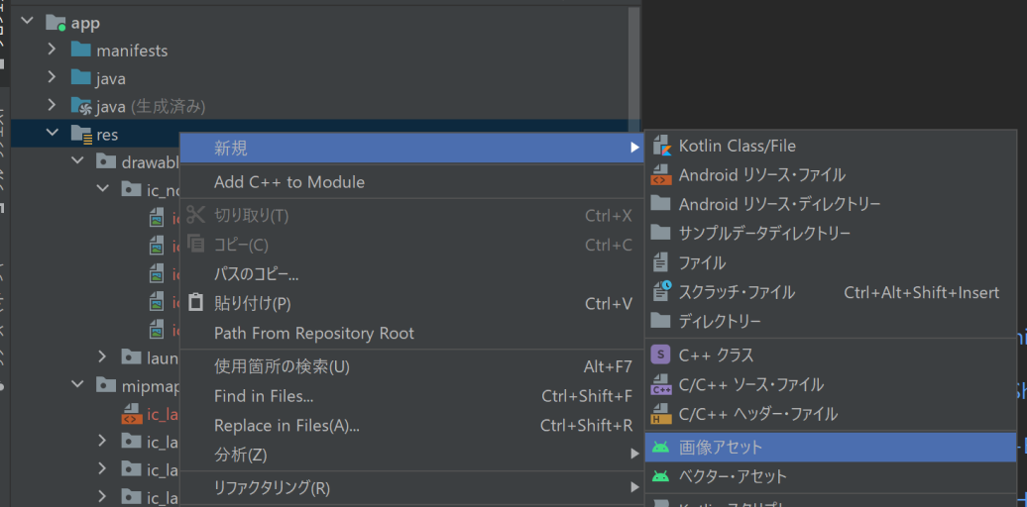Click the ベクター・アセット Android icon
Image resolution: width=1027 pixels, height=507 pixels.
(660, 476)
